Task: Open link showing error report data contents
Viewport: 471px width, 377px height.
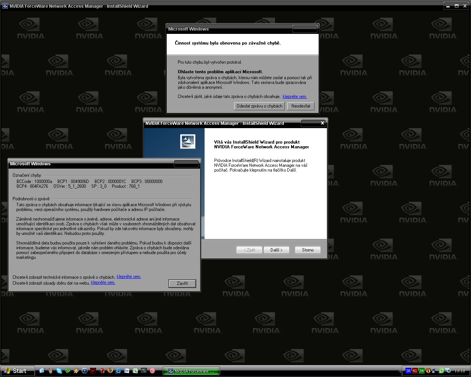Action: 295,96
